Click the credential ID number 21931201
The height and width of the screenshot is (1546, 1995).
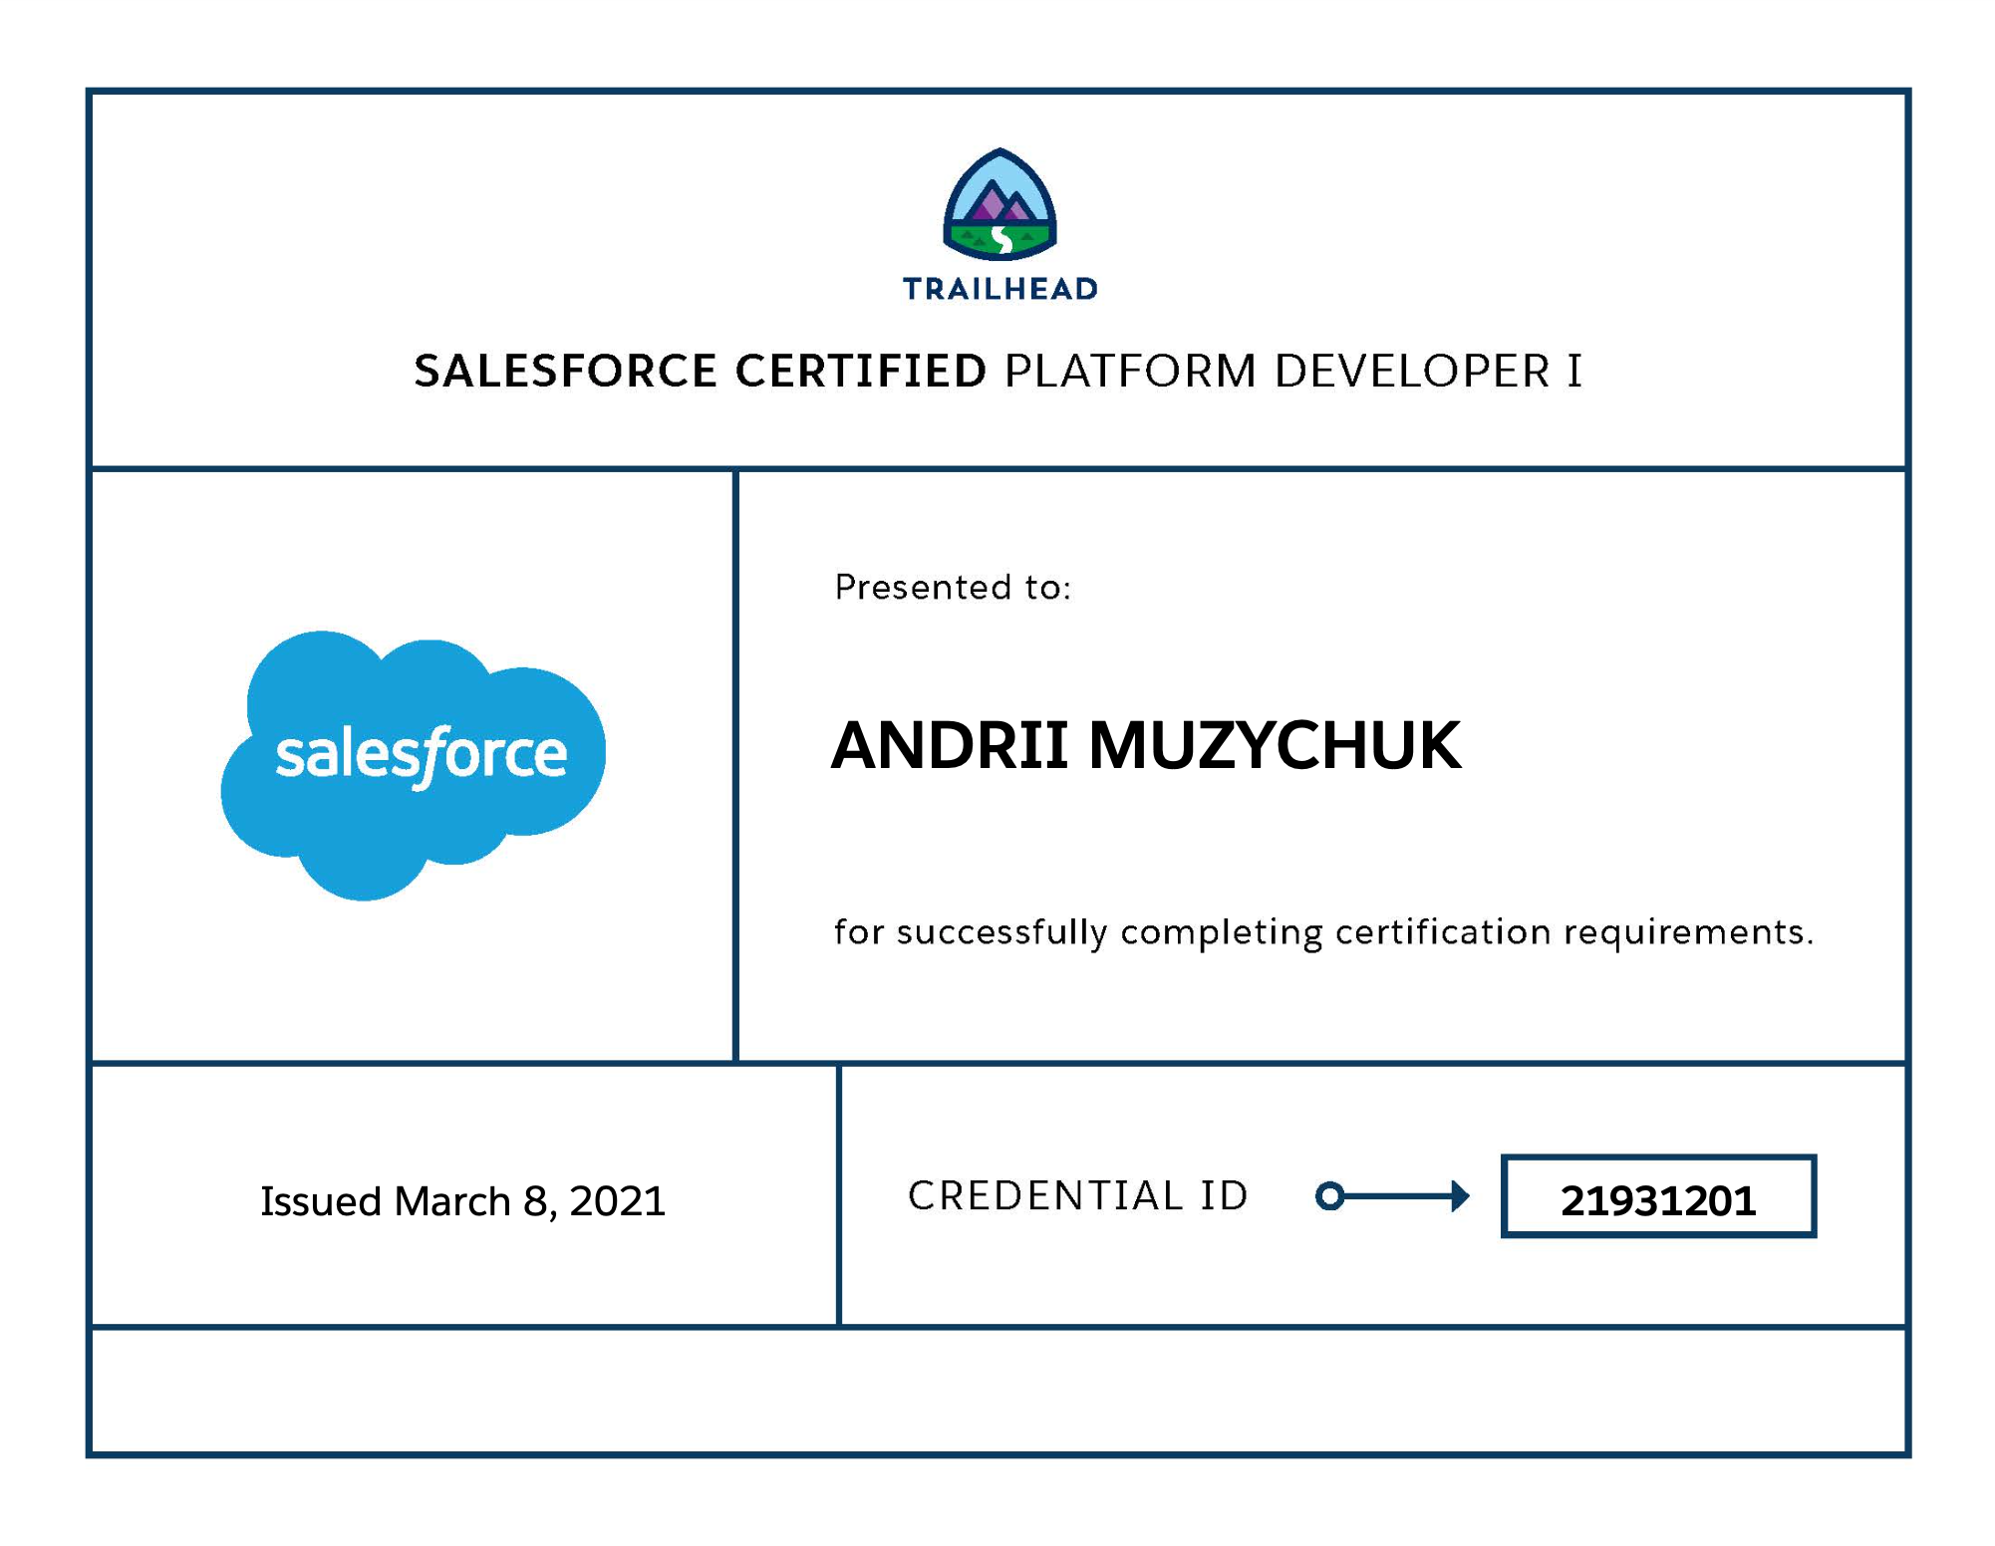(x=1660, y=1200)
